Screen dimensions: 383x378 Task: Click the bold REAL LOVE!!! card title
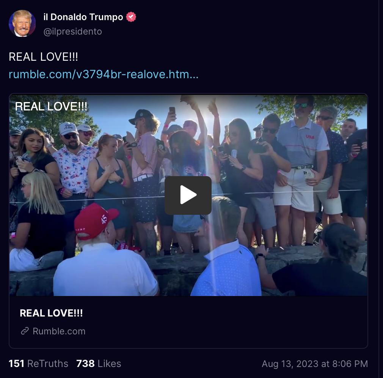point(51,313)
